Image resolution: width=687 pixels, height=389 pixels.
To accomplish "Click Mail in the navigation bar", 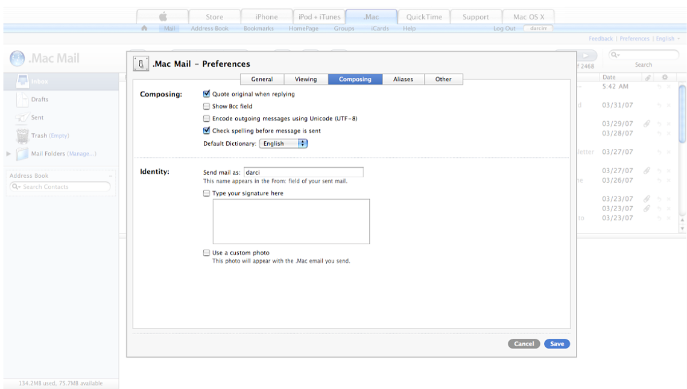I will coord(169,28).
